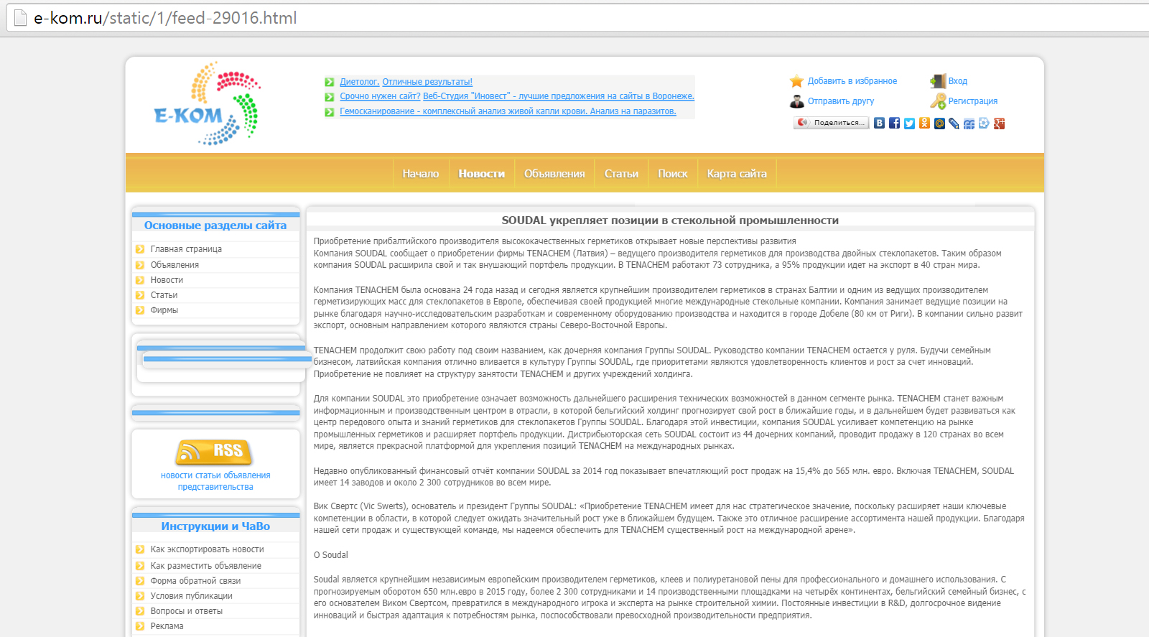Image resolution: width=1149 pixels, height=637 pixels.
Task: Share the page on VKontakte
Action: click(x=879, y=124)
